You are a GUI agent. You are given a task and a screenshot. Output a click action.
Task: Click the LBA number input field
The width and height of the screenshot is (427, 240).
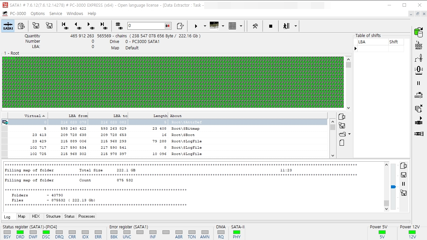pos(146,26)
